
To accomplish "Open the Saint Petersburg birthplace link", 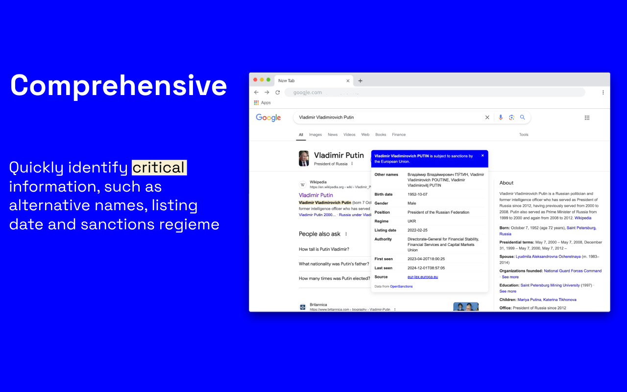I will point(581,228).
